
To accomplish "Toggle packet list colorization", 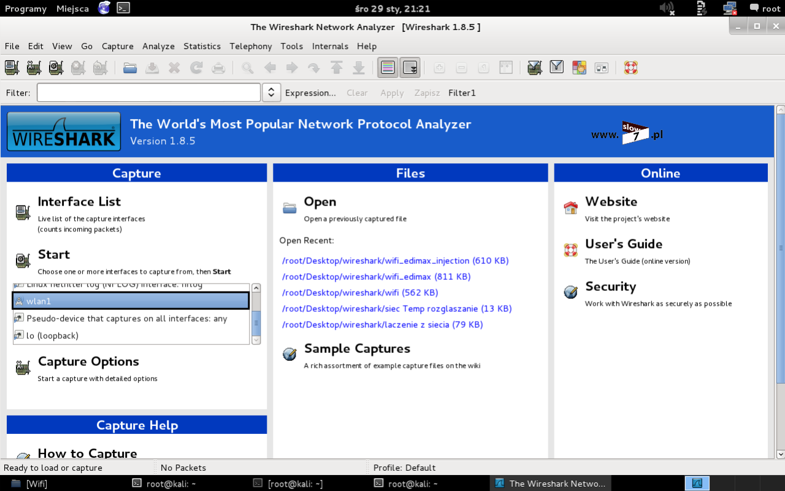I will (388, 68).
